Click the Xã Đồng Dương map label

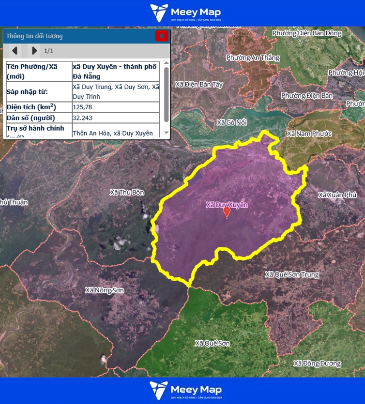(x=317, y=364)
